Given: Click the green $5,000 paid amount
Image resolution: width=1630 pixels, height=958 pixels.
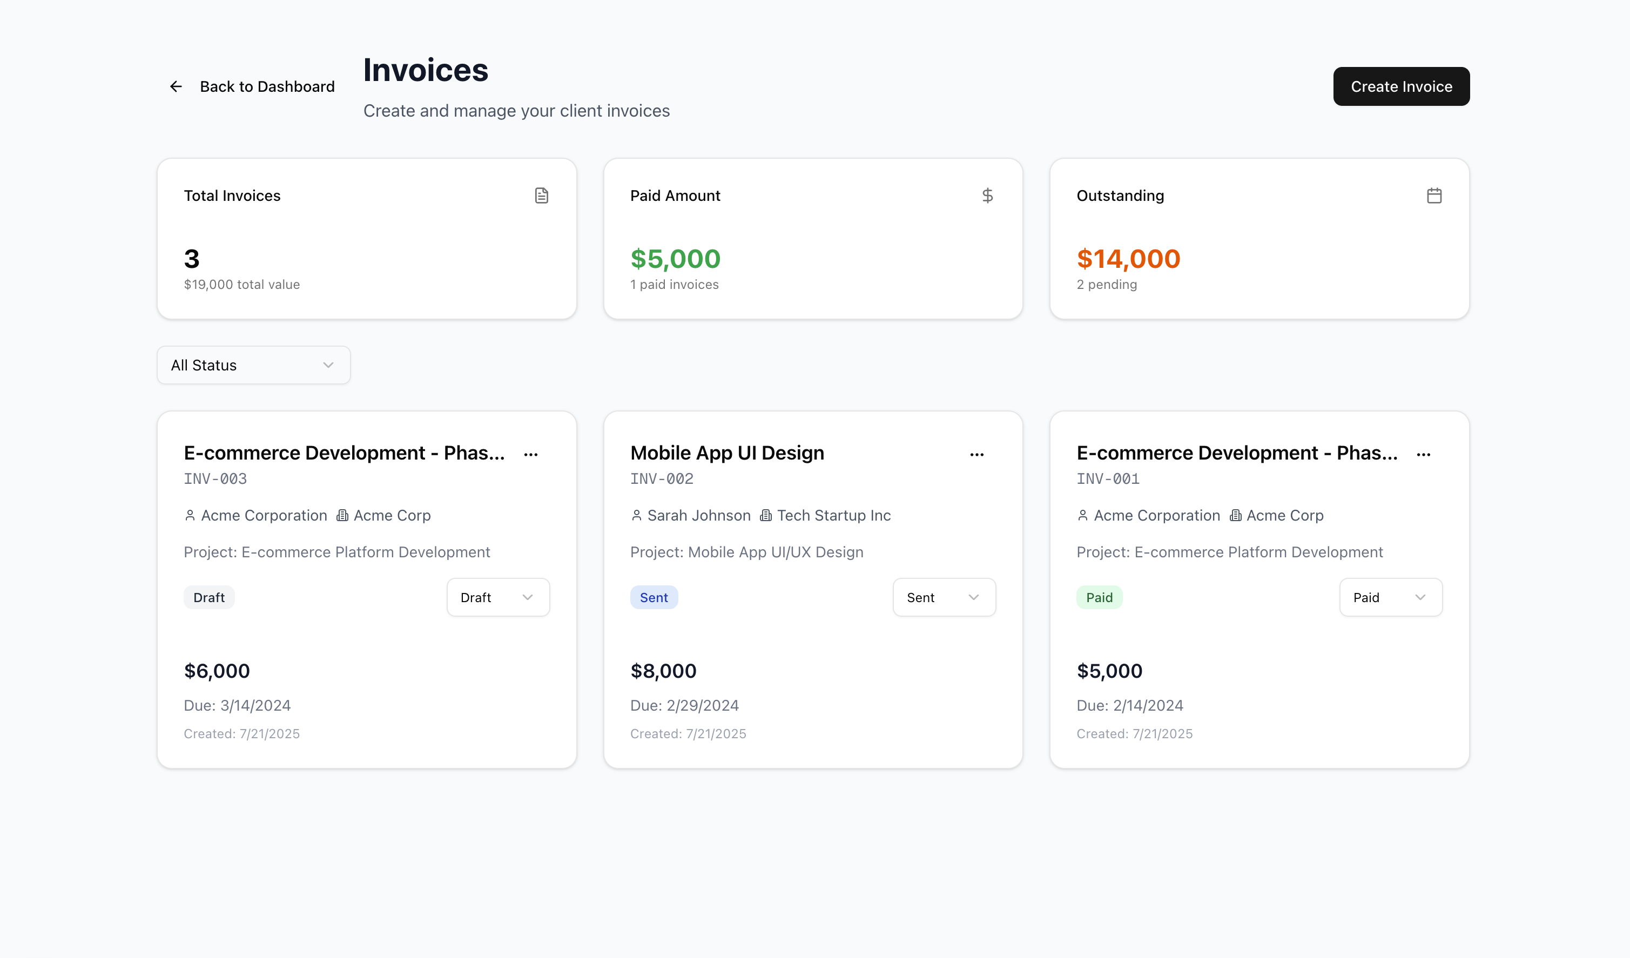Looking at the screenshot, I should pos(675,259).
